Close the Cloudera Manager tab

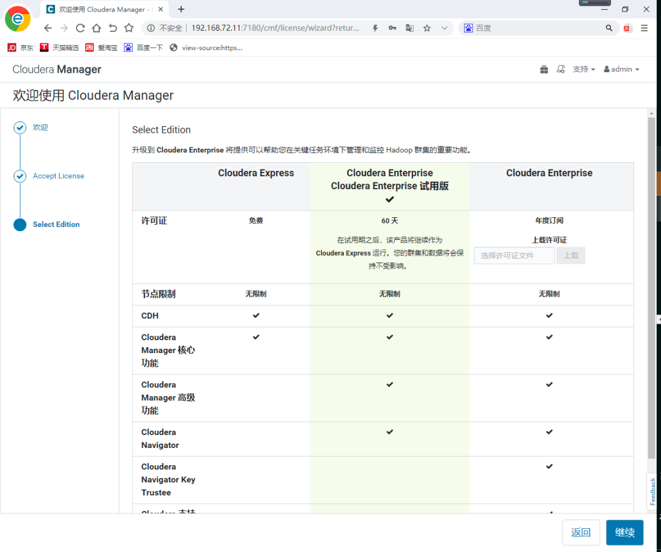(160, 9)
